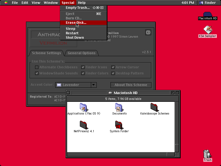Click the v2.3.1 version text
This screenshot has width=221, height=166.
(x=146, y=52)
